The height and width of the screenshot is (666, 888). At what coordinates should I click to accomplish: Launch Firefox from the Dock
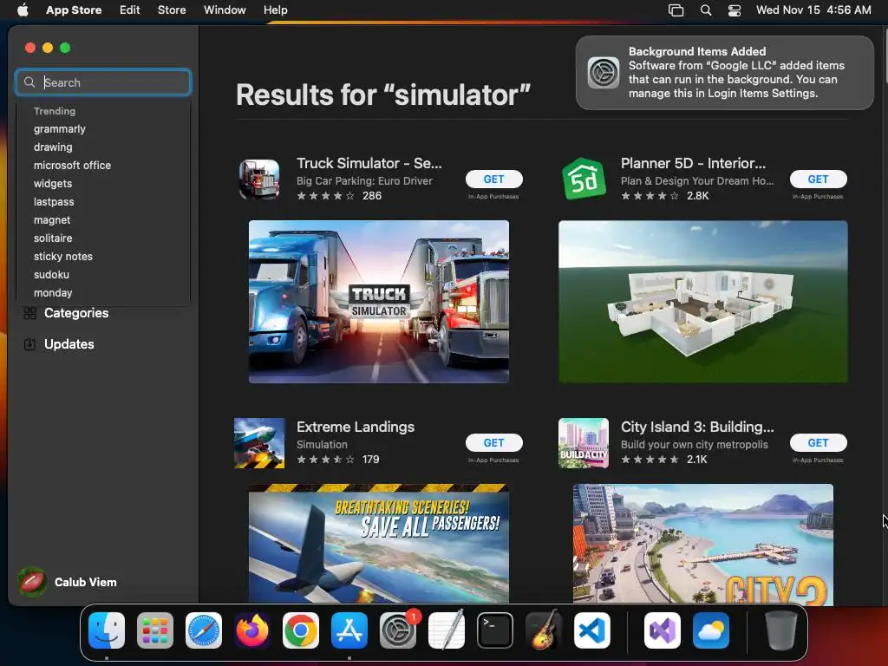tap(252, 630)
